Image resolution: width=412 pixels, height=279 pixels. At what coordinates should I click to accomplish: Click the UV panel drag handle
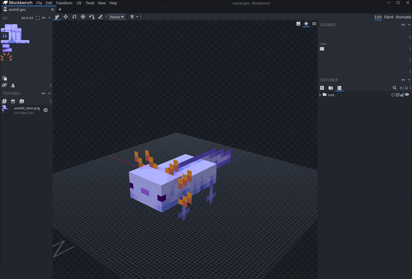(x=44, y=18)
